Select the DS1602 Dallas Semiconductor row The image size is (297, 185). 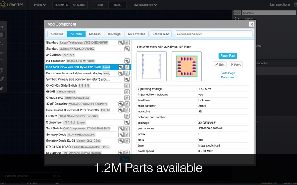click(x=88, y=116)
